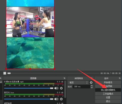Enable 工作室模式 studio mode
Screen dimensions: 122x104
[108, 94]
